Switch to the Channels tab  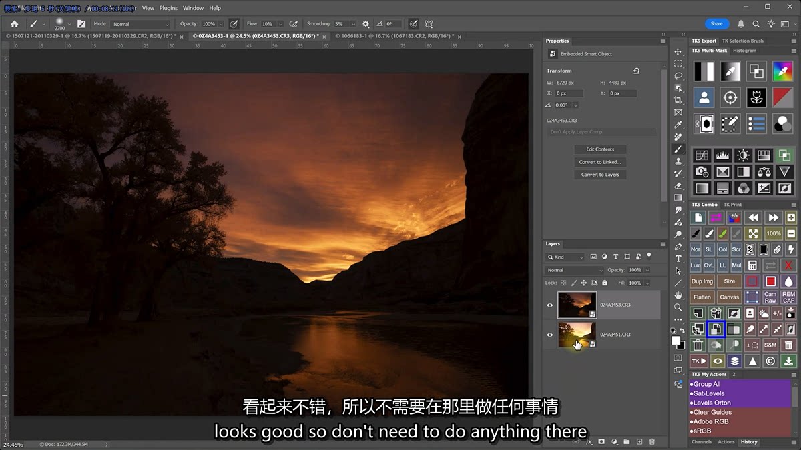(x=702, y=442)
